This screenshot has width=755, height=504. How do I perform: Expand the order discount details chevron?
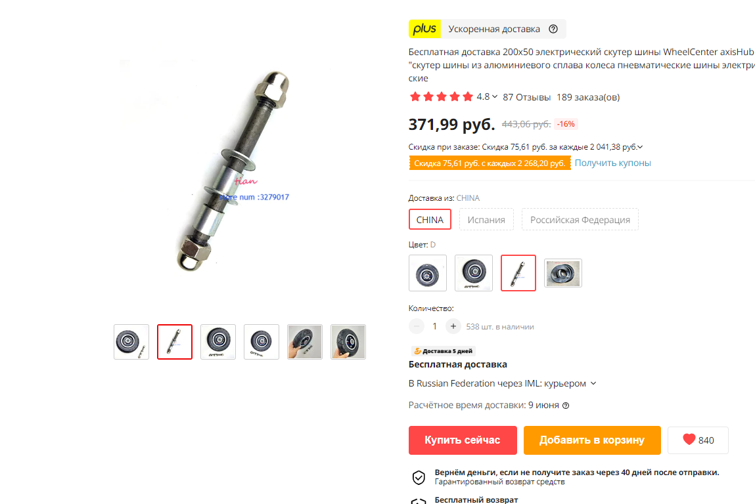[x=640, y=147]
